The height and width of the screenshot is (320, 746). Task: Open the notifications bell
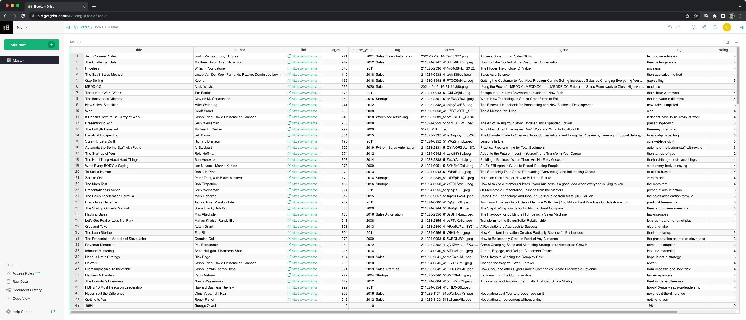(715, 27)
